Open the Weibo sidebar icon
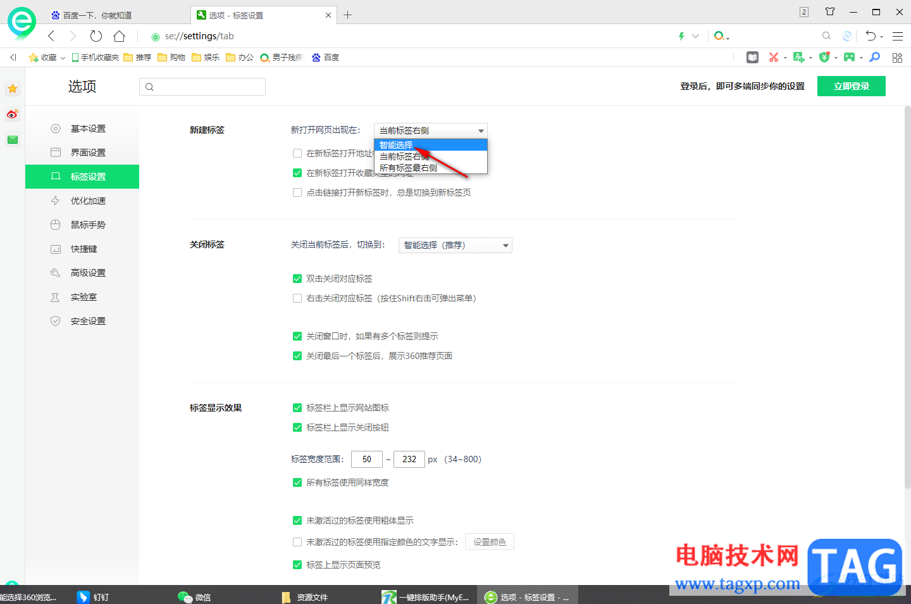The width and height of the screenshot is (911, 604). [x=13, y=114]
